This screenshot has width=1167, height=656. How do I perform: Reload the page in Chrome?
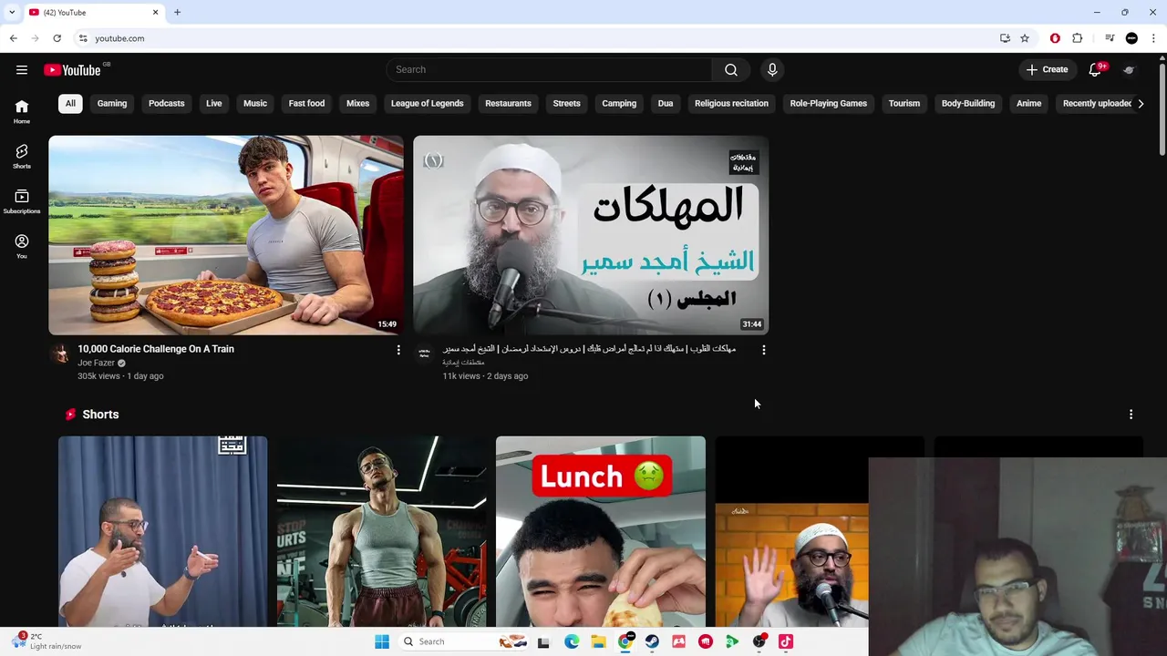pos(57,38)
